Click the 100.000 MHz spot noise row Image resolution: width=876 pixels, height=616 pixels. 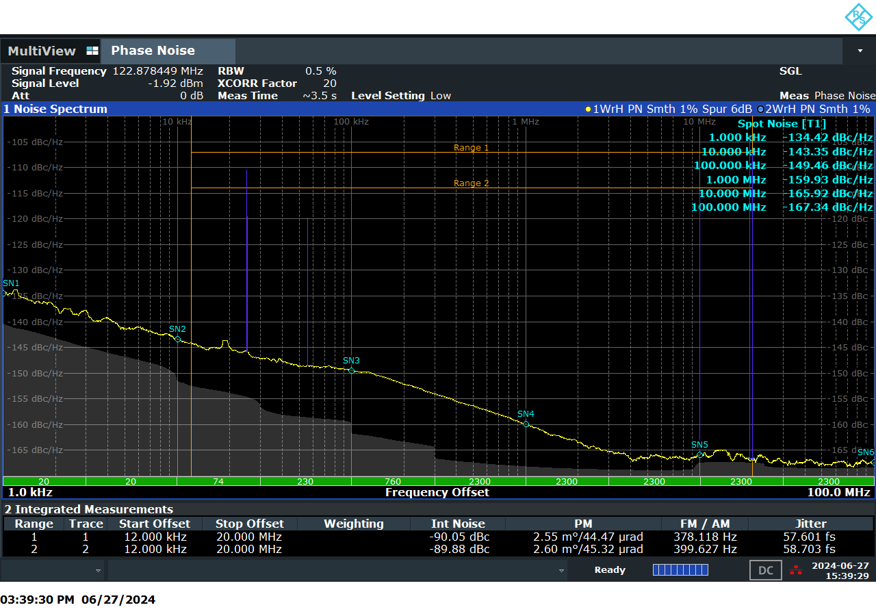[x=782, y=207]
